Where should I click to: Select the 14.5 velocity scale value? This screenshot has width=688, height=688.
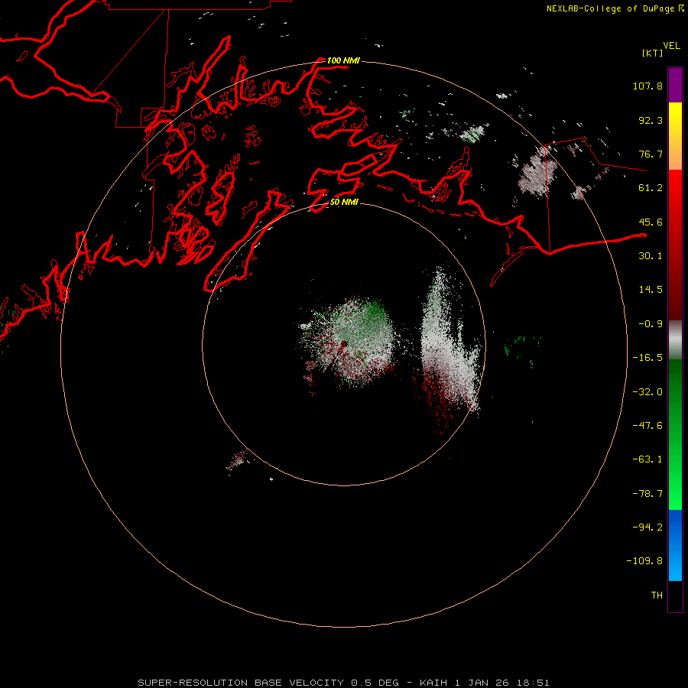pos(651,290)
